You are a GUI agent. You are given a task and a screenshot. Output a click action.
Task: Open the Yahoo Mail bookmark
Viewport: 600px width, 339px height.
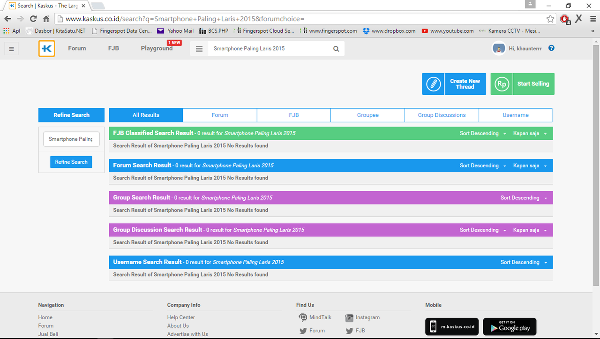click(175, 31)
